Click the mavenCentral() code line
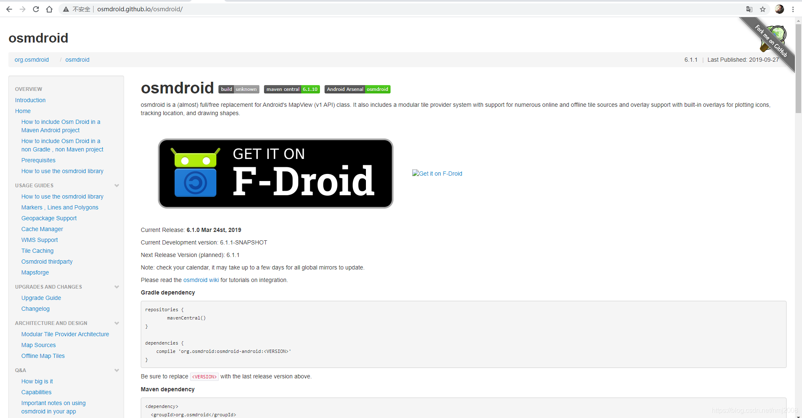 point(186,318)
